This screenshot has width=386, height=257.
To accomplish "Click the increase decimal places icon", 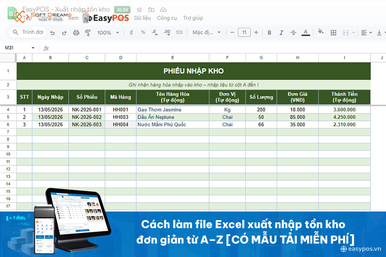I will [x=167, y=33].
